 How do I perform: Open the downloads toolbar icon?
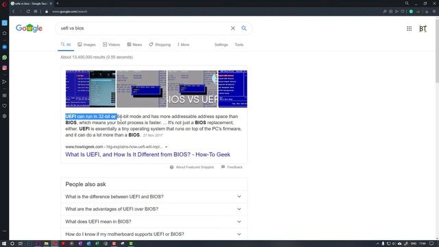pos(427,12)
